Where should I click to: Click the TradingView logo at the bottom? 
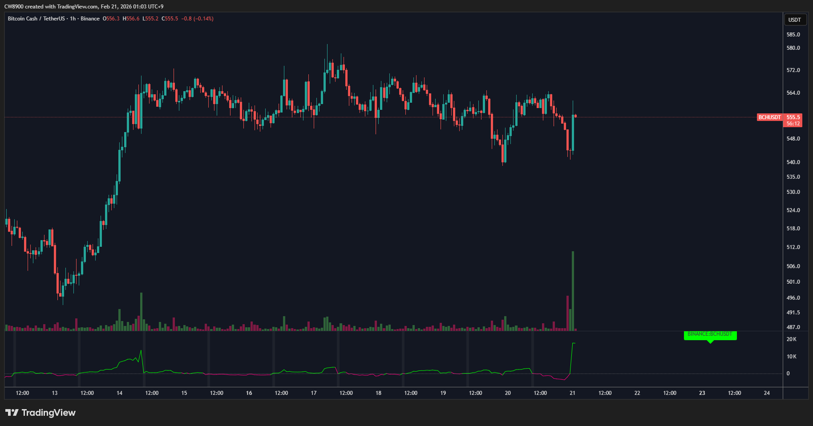(40, 413)
